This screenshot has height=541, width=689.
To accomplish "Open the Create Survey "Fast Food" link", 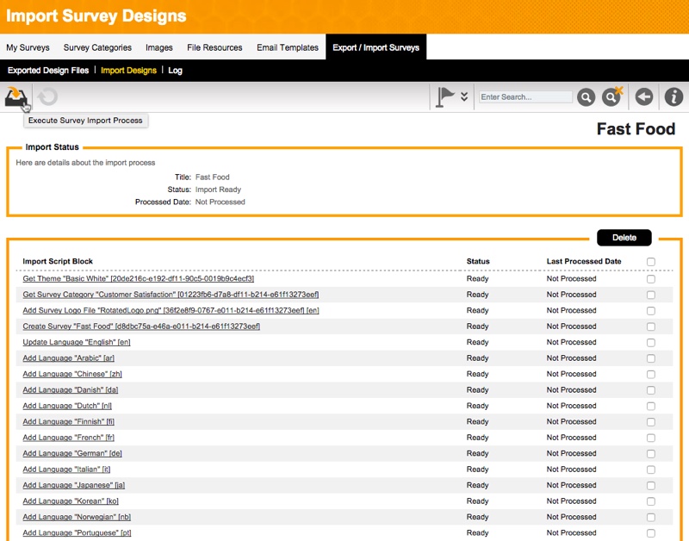I will 141,326.
